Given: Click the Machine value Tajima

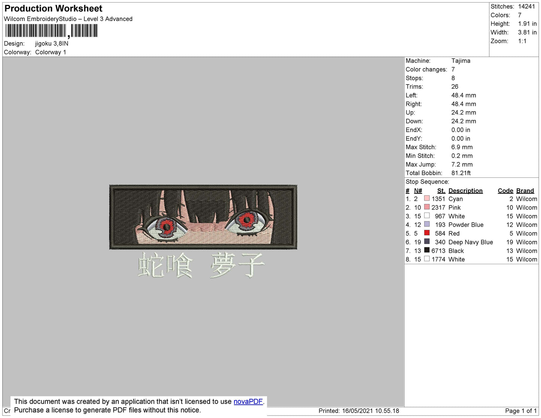Looking at the screenshot, I should [461, 61].
